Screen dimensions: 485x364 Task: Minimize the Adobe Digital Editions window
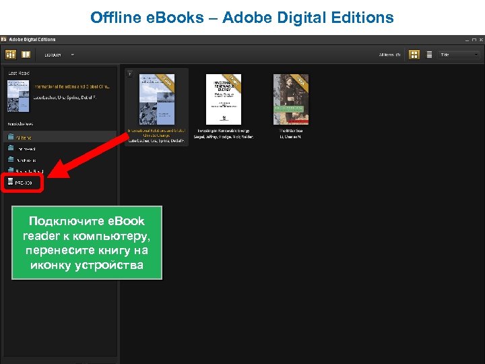tap(467, 40)
